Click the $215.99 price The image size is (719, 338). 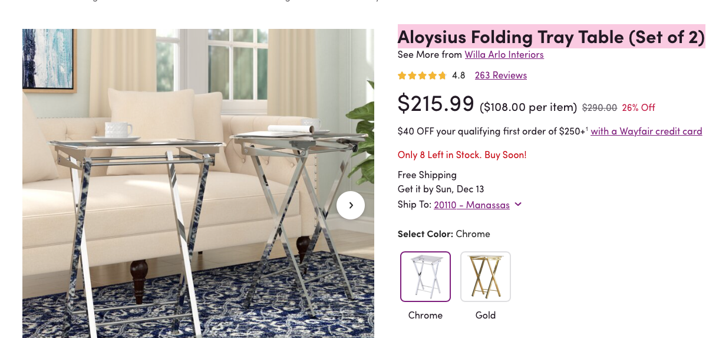(x=436, y=104)
